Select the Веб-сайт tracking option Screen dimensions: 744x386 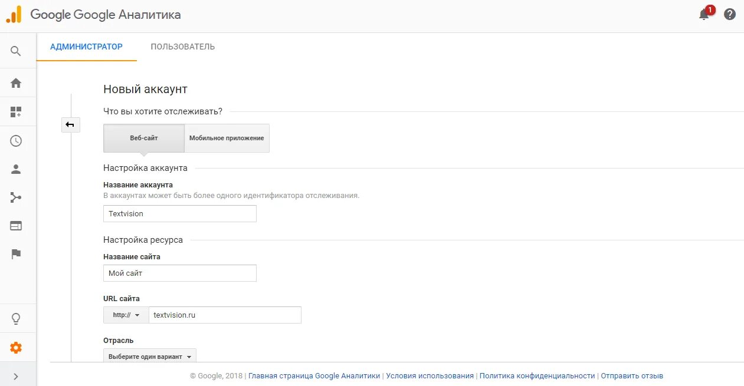pyautogui.click(x=144, y=138)
